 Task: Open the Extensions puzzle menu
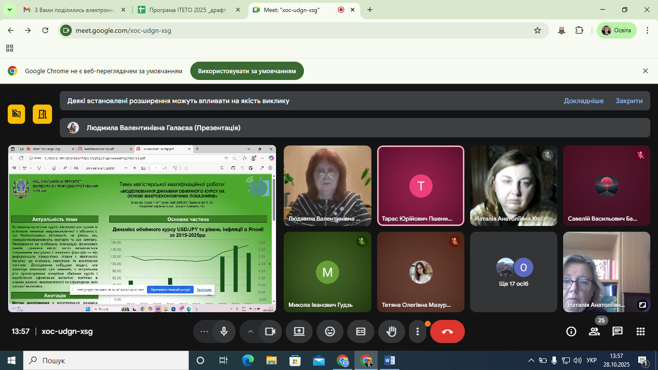pos(579,30)
